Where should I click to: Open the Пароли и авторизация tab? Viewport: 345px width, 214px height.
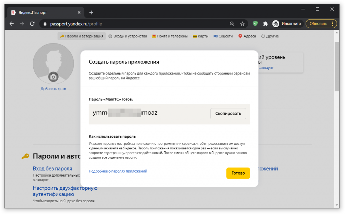pyautogui.click(x=82, y=36)
